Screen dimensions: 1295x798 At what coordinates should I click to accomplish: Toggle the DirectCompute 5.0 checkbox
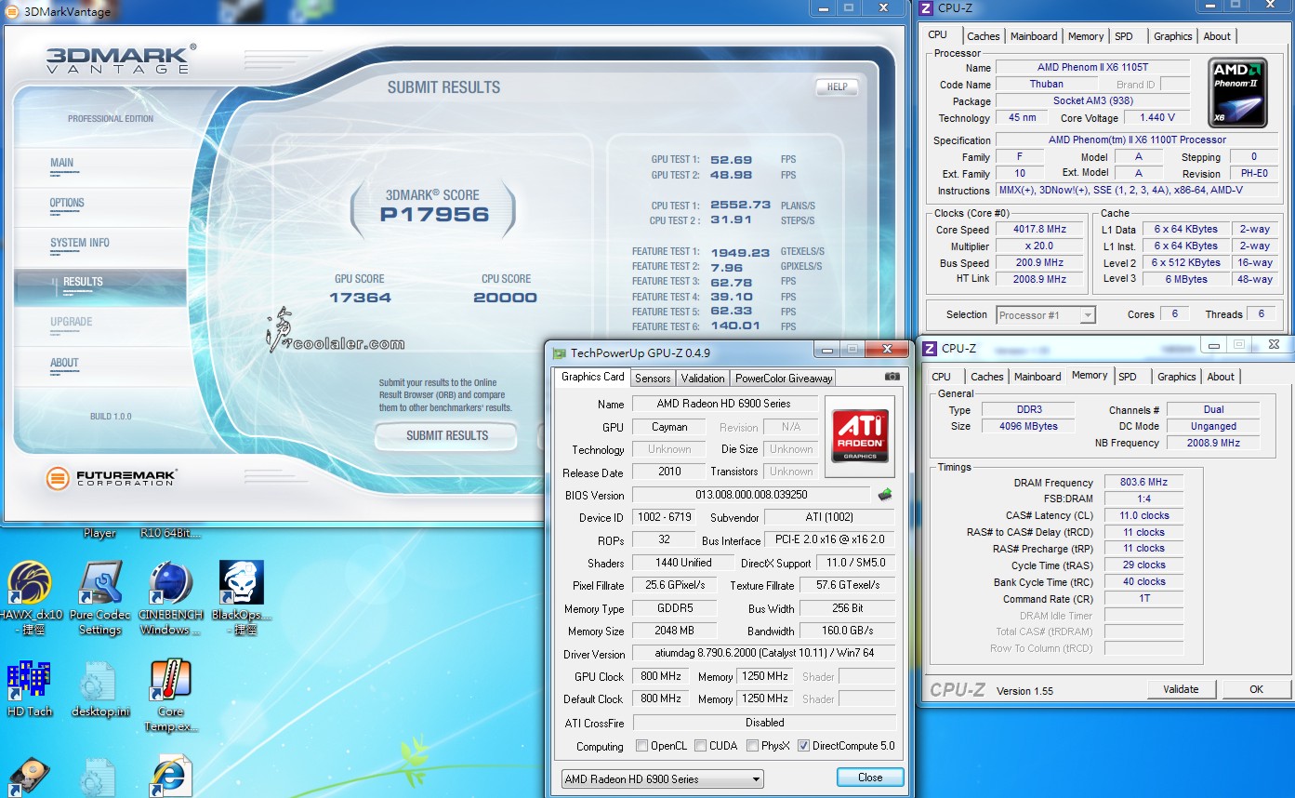(803, 746)
